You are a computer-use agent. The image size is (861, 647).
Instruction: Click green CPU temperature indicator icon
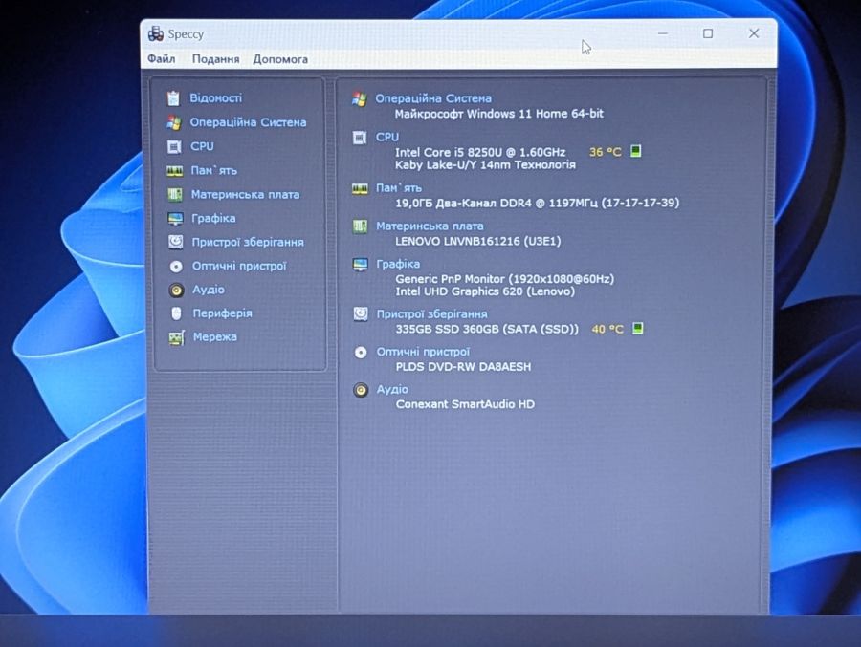[636, 151]
